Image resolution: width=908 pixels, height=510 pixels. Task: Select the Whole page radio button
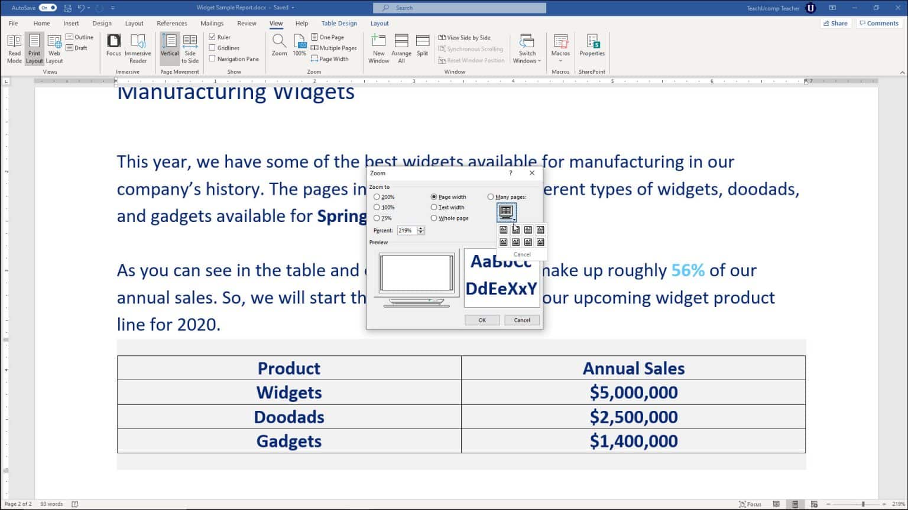pos(434,218)
